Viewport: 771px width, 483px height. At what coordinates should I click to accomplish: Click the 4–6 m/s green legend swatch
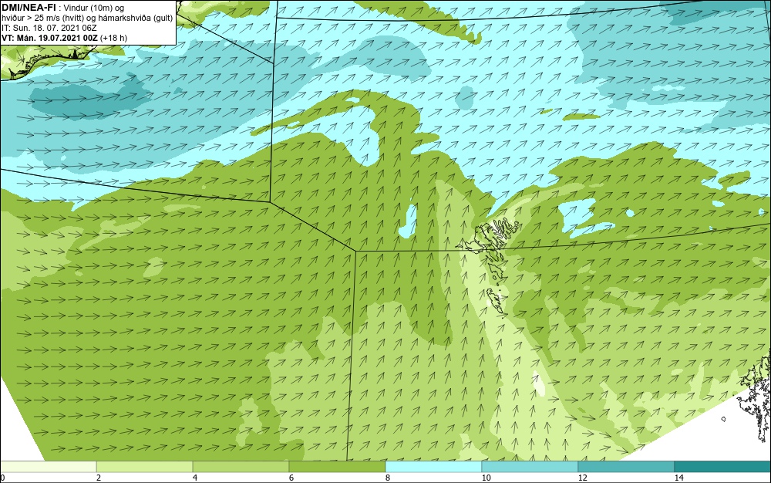[x=241, y=467]
